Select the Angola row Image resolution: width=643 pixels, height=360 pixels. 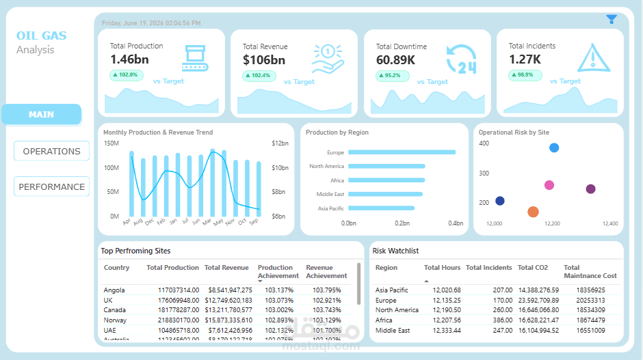pos(226,290)
